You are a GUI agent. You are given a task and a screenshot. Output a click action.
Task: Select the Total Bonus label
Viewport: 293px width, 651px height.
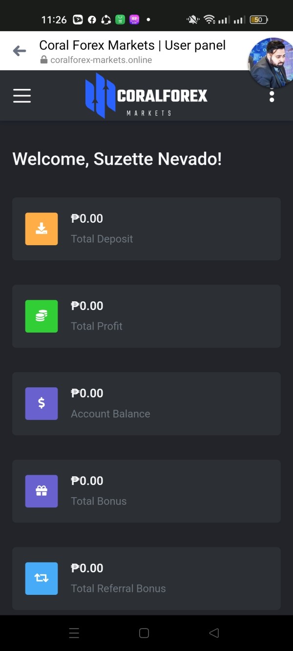coord(99,501)
